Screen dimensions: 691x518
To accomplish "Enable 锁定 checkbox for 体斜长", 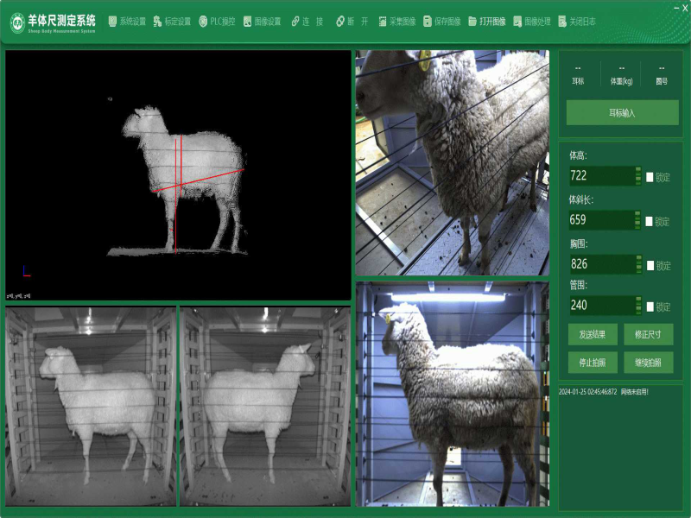I will pos(650,221).
